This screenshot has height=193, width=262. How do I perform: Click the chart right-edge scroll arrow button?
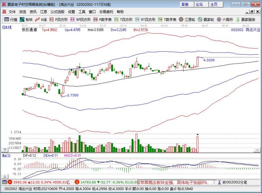tap(257, 150)
